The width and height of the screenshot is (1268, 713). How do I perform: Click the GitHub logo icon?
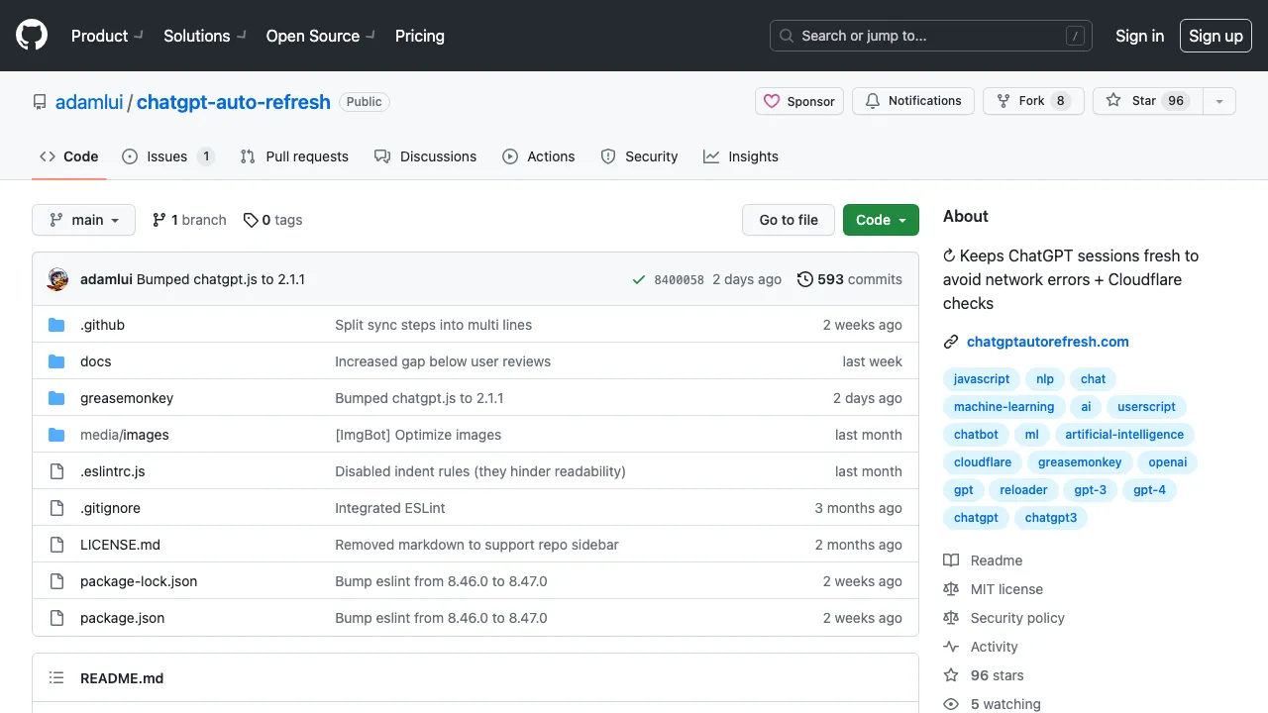tap(32, 36)
